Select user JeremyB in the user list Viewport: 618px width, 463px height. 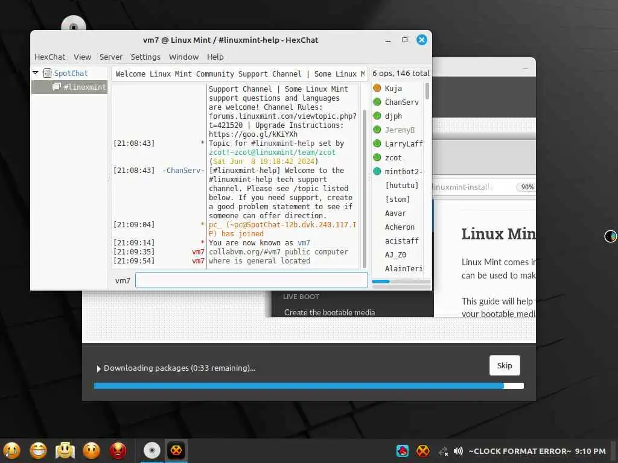400,130
